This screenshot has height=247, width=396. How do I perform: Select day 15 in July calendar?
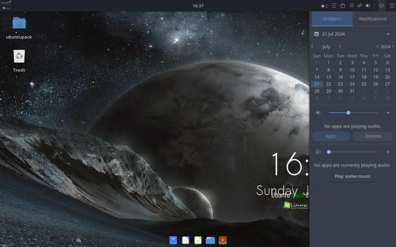329,77
